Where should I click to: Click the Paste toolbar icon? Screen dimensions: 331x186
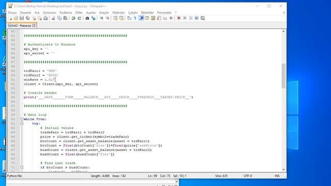point(66,19)
